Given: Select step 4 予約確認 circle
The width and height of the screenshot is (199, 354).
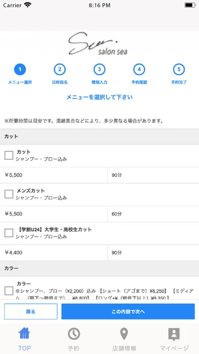Looking at the screenshot, I should pos(139,69).
